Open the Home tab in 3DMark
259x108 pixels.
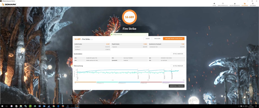214,4
